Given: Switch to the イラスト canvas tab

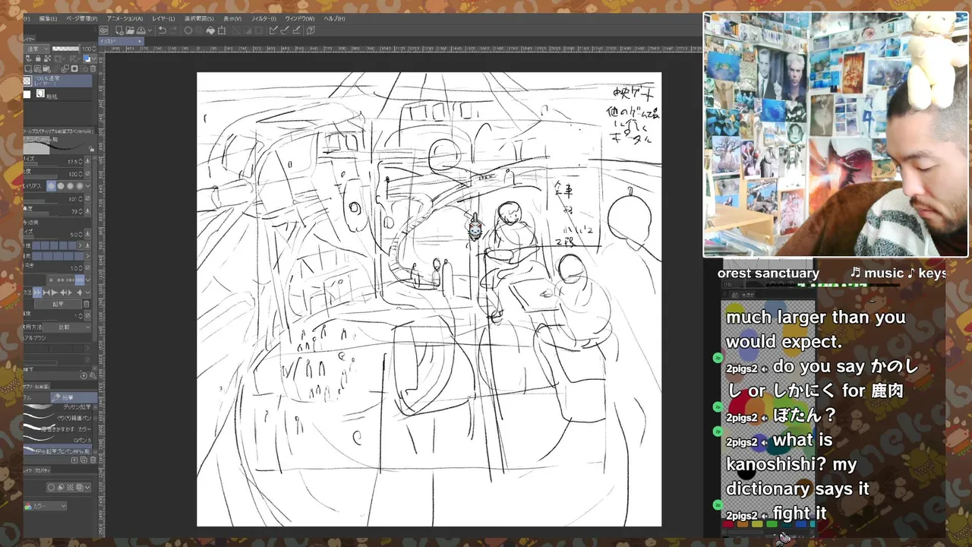Looking at the screenshot, I should pos(121,41).
